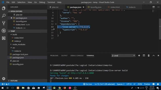Expand the node_modules folder
The image size is (161, 90).
click(11, 44)
